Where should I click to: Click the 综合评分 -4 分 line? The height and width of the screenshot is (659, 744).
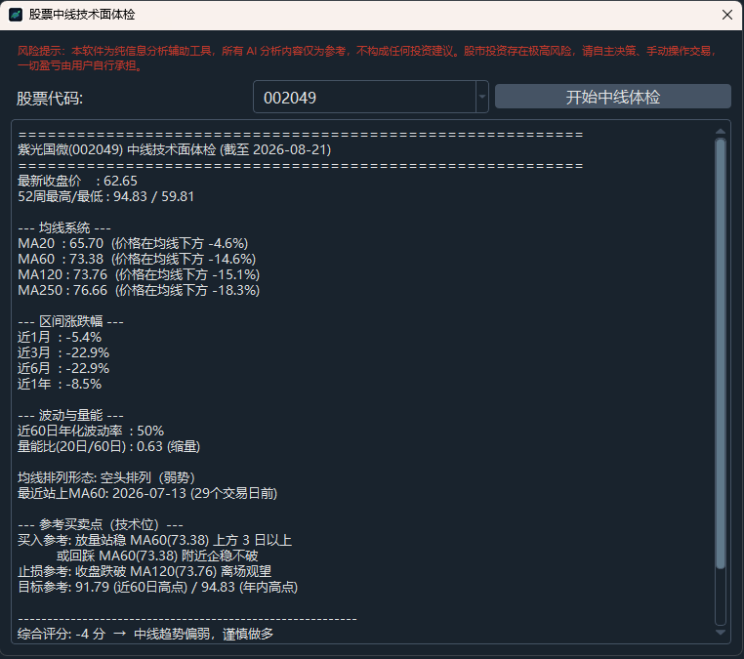(145, 634)
